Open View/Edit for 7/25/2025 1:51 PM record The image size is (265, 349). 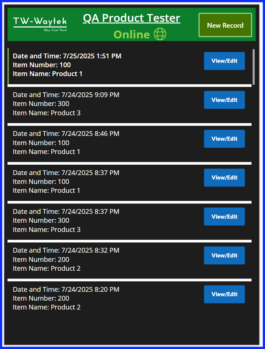[224, 61]
